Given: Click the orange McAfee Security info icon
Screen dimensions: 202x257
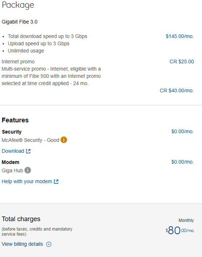Looking at the screenshot, I should 64,140.
